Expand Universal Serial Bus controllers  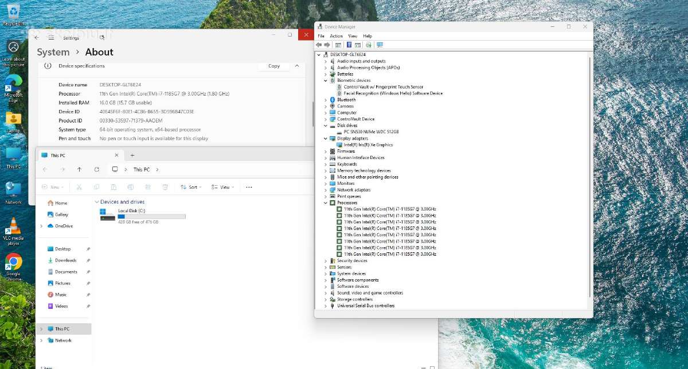click(326, 305)
